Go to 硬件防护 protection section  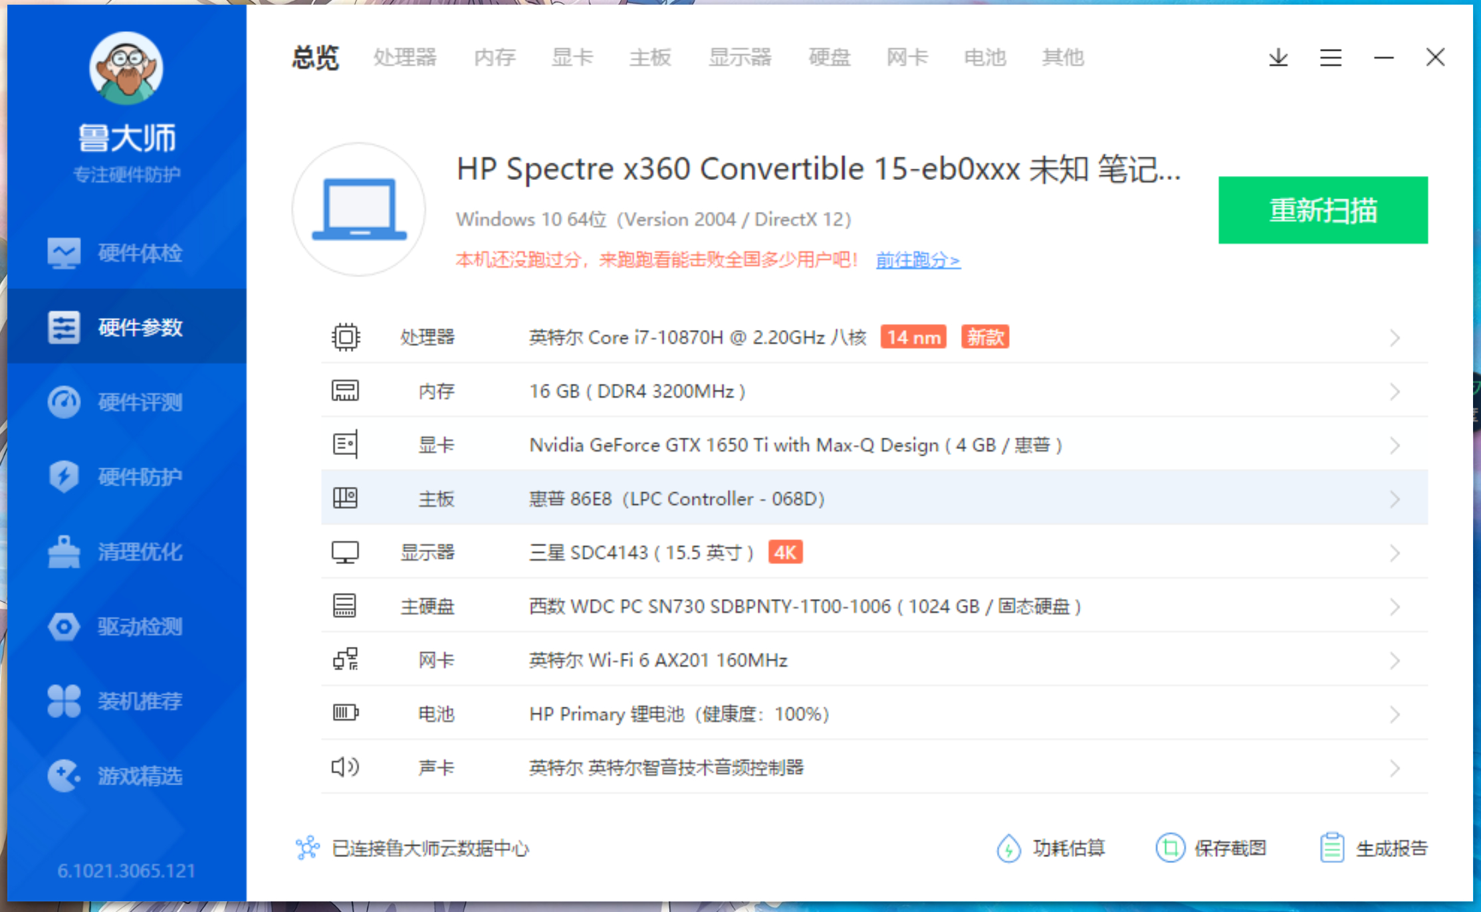coord(126,476)
